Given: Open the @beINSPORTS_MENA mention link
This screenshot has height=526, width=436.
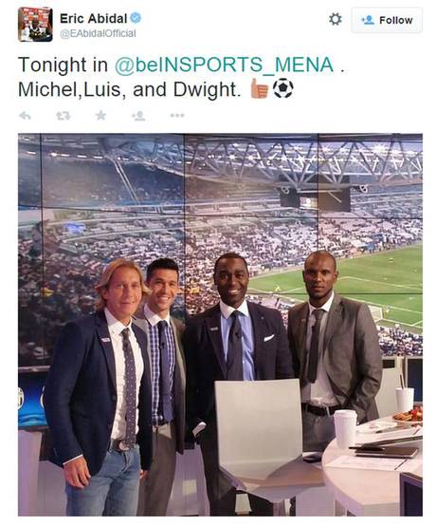Looking at the screenshot, I should pos(225,65).
